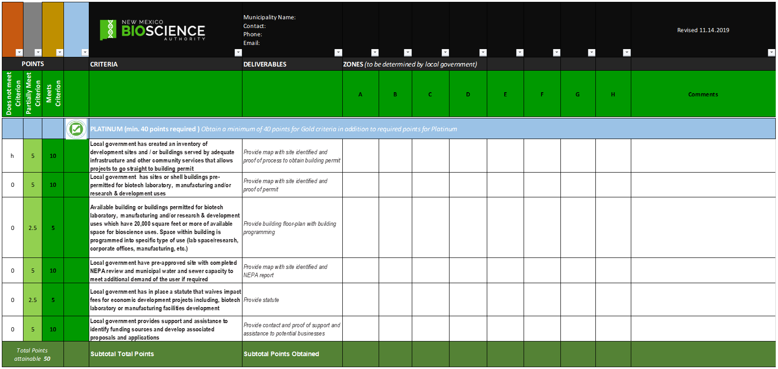This screenshot has height=369, width=778.
Task: Click 'Provide map with site identified and NEPA report'
Action: 292,271
